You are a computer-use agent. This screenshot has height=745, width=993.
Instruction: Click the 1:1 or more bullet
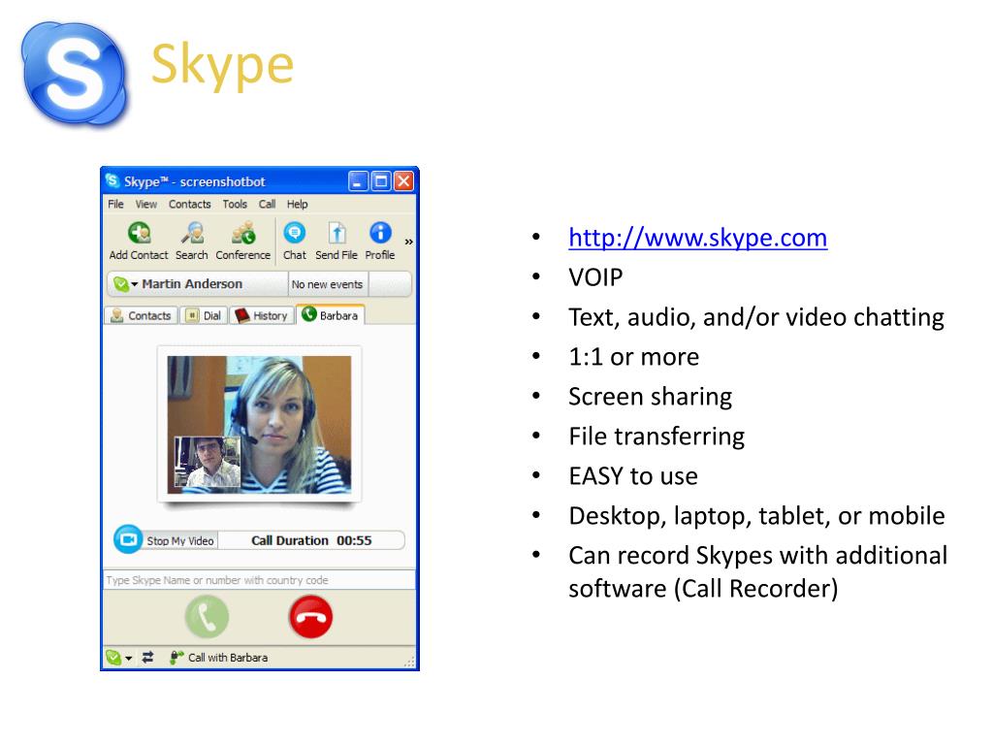coord(634,357)
